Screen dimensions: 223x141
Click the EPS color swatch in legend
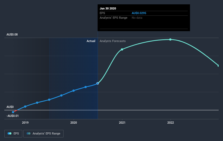pos(10,133)
